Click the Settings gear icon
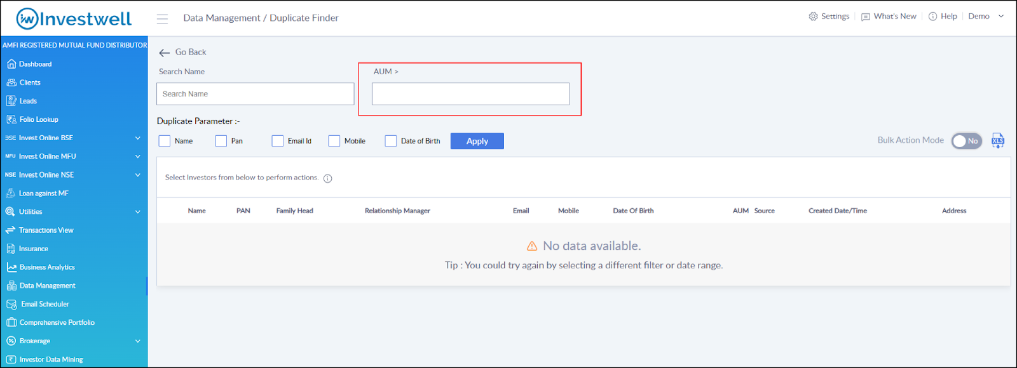Image resolution: width=1017 pixels, height=368 pixels. point(813,16)
